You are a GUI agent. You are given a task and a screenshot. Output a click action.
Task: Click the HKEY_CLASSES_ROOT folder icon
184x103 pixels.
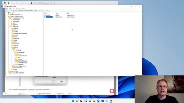tap(10, 15)
